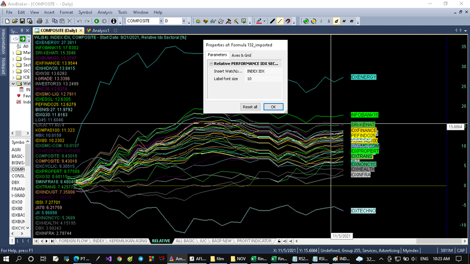Open the Window menu
Image resolution: width=470 pixels, height=264 pixels.
pyautogui.click(x=140, y=12)
